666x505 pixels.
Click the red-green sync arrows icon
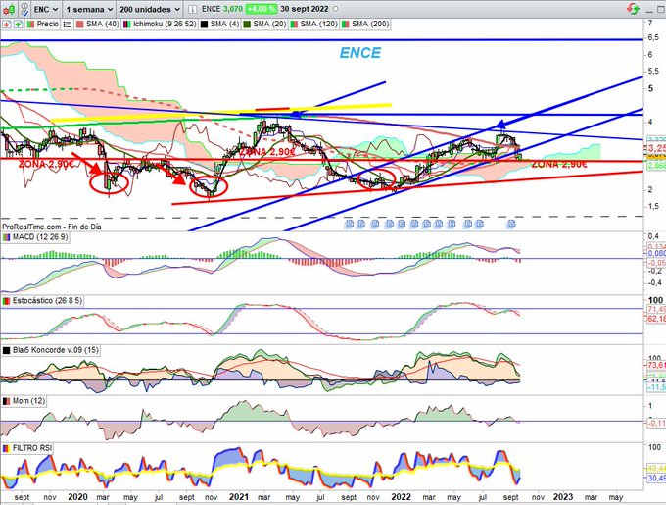point(634,9)
